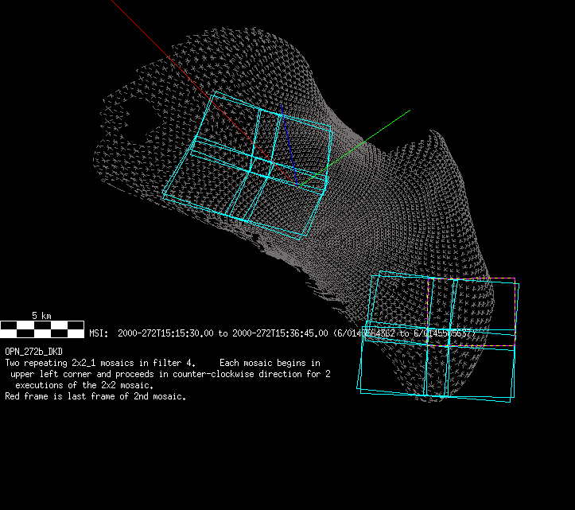Viewport: 575px width, 510px height.
Task: Click the line 'Two repeating 2x2_1 mosaics in filter 4.'
Action: coord(100,364)
